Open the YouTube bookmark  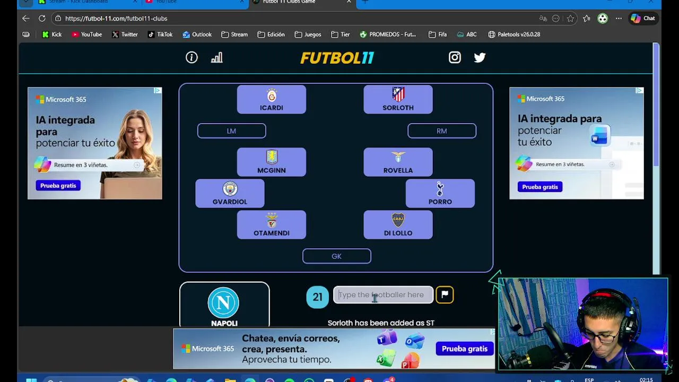tap(86, 34)
